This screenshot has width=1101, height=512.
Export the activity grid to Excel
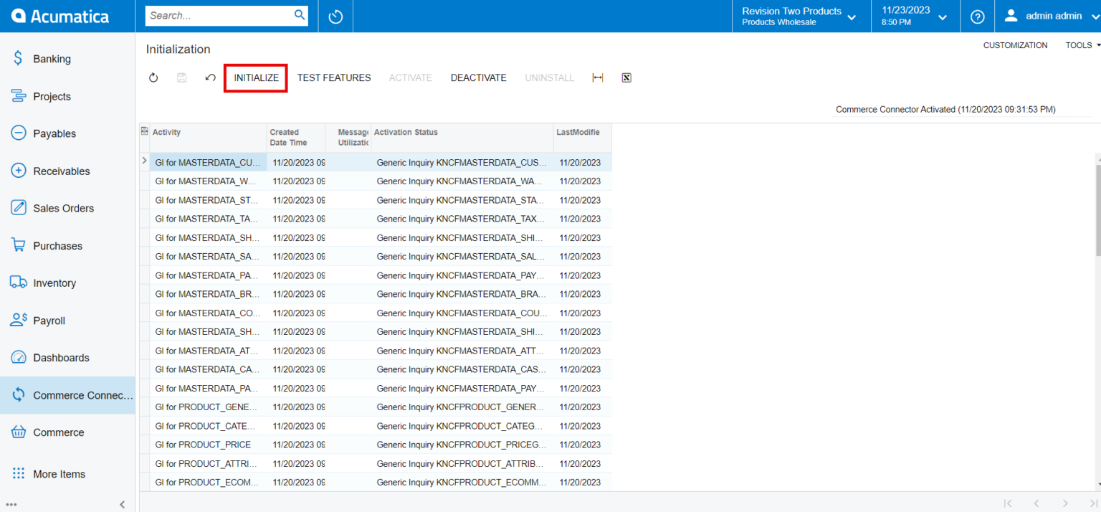[x=626, y=77]
